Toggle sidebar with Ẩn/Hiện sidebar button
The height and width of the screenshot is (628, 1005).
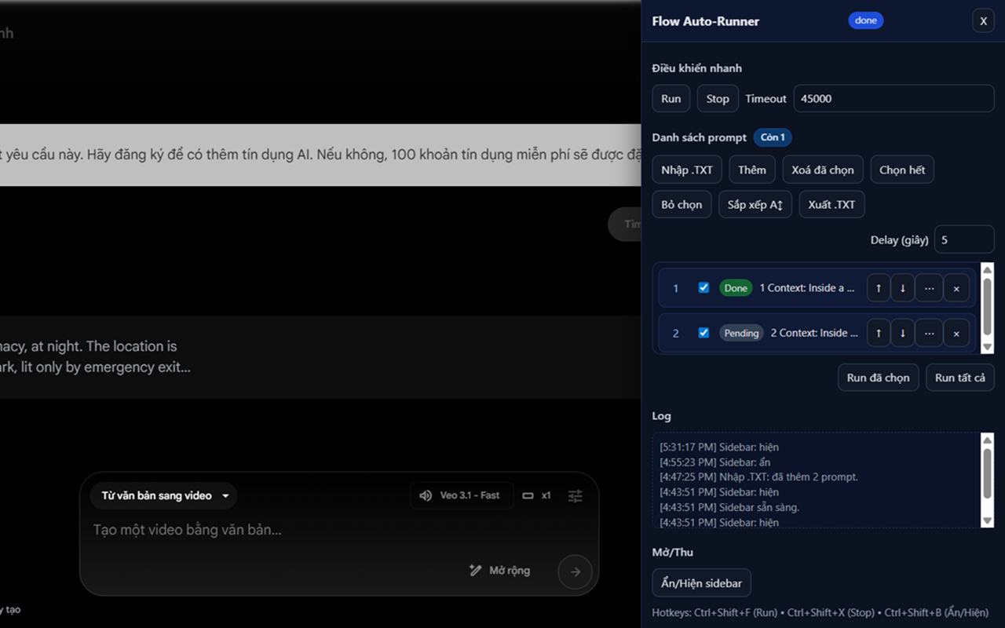coord(701,583)
